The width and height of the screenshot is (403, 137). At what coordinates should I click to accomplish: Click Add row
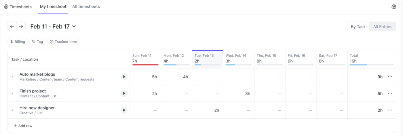point(23,126)
